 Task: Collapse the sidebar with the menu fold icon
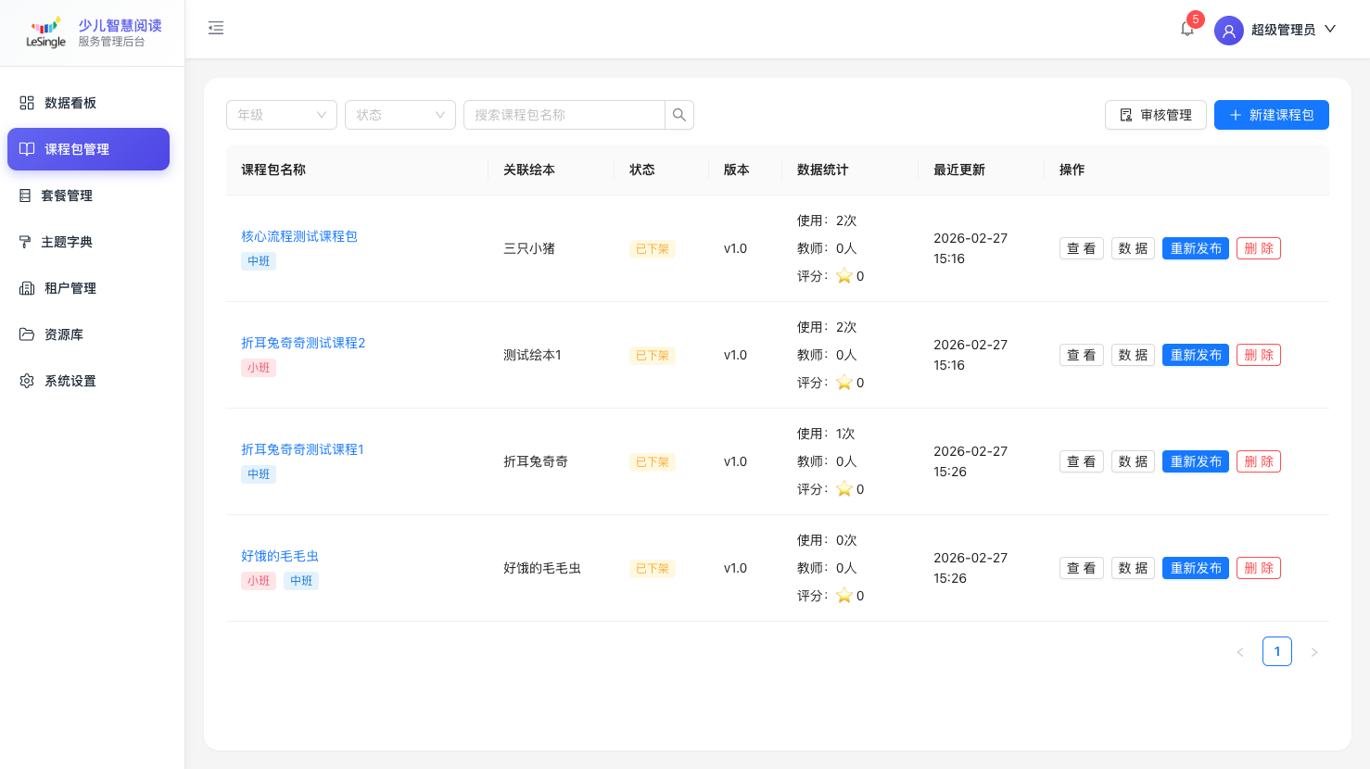(216, 29)
